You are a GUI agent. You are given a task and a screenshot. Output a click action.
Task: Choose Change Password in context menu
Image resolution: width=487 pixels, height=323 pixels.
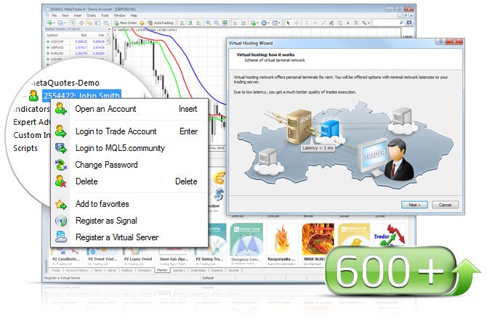[x=129, y=165]
